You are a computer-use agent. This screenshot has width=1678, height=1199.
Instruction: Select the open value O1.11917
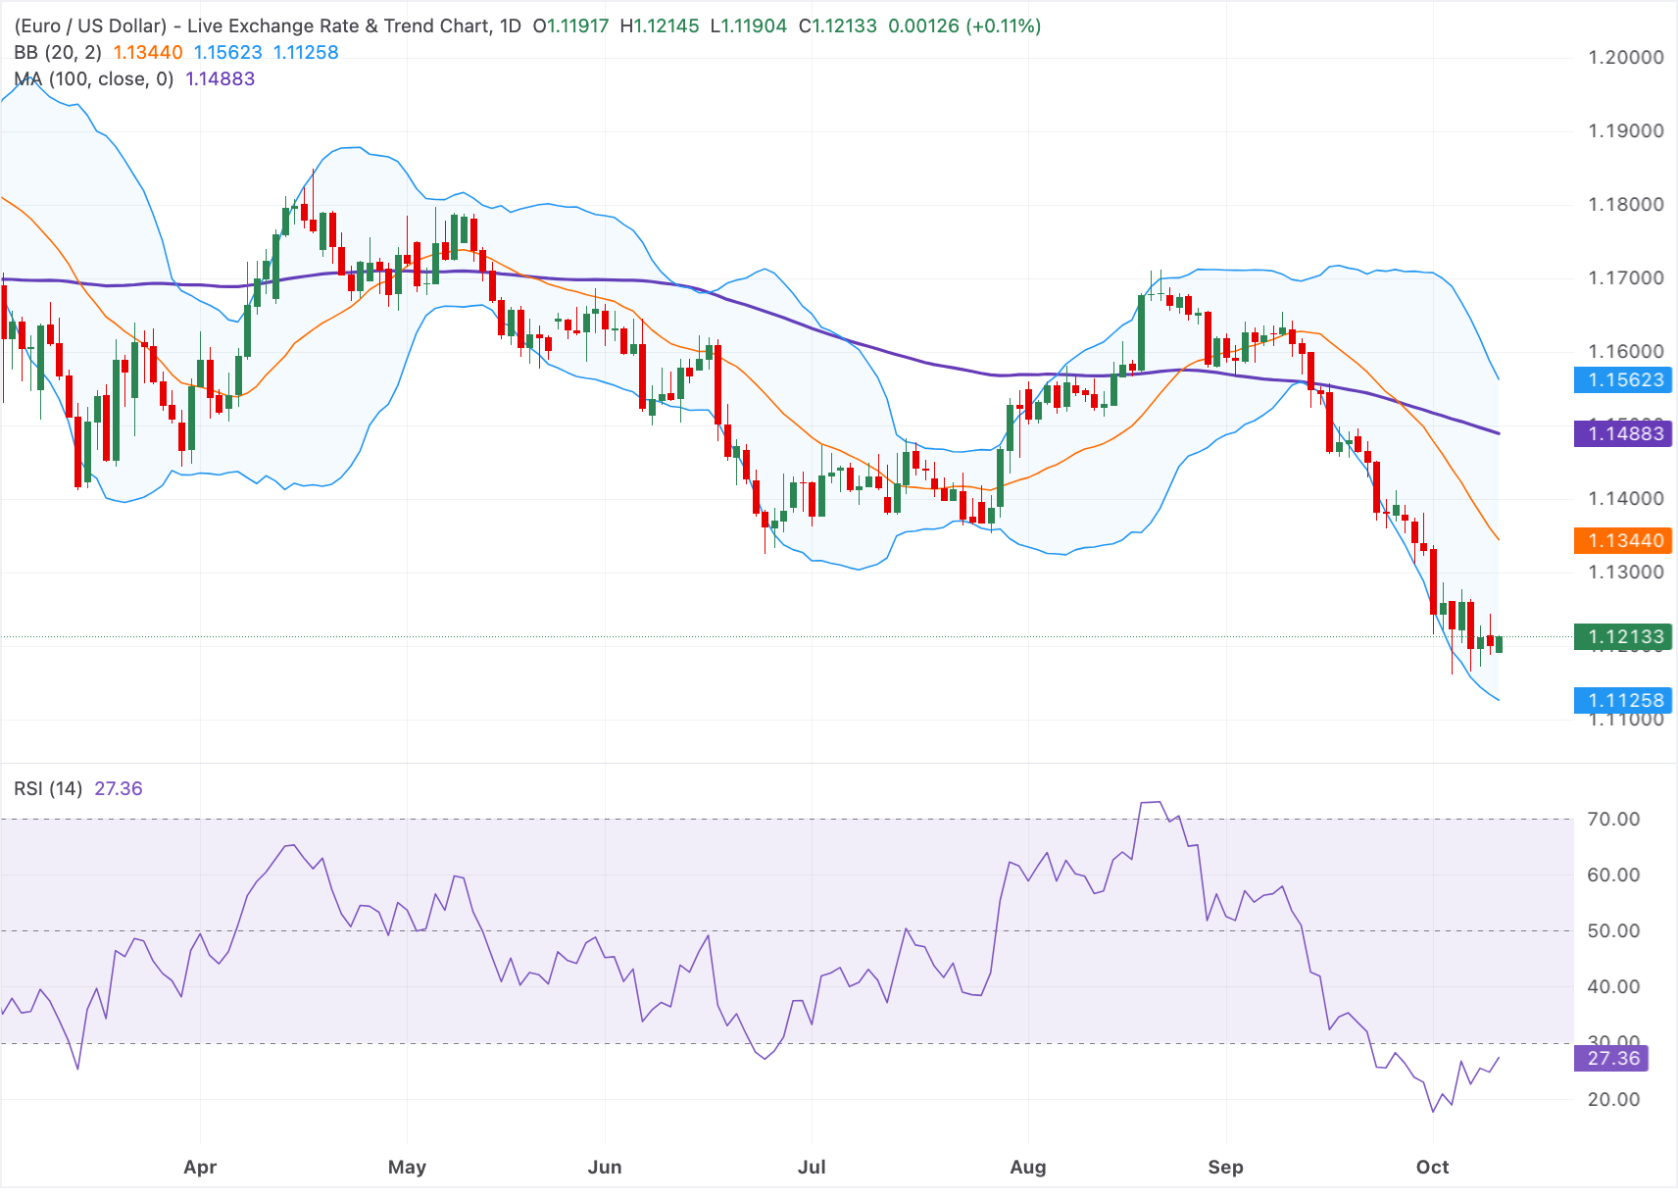coord(570,25)
